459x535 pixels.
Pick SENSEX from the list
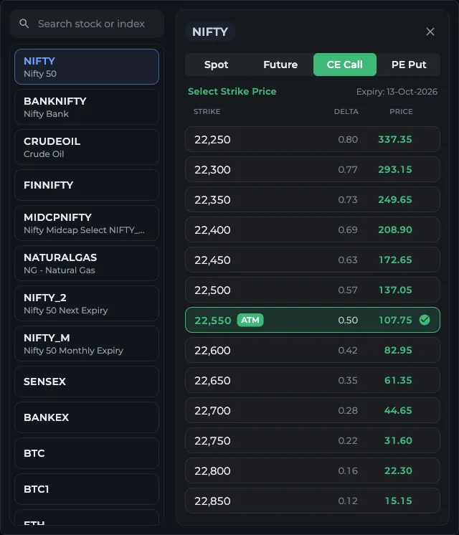pos(87,382)
